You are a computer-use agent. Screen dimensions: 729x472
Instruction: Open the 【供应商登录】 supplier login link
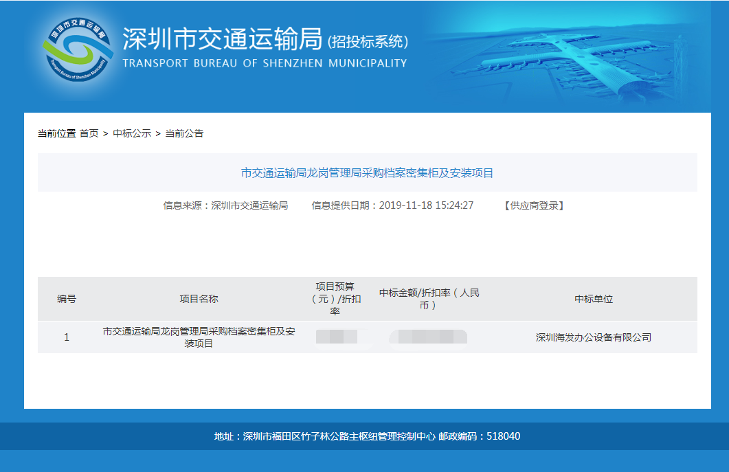(534, 205)
